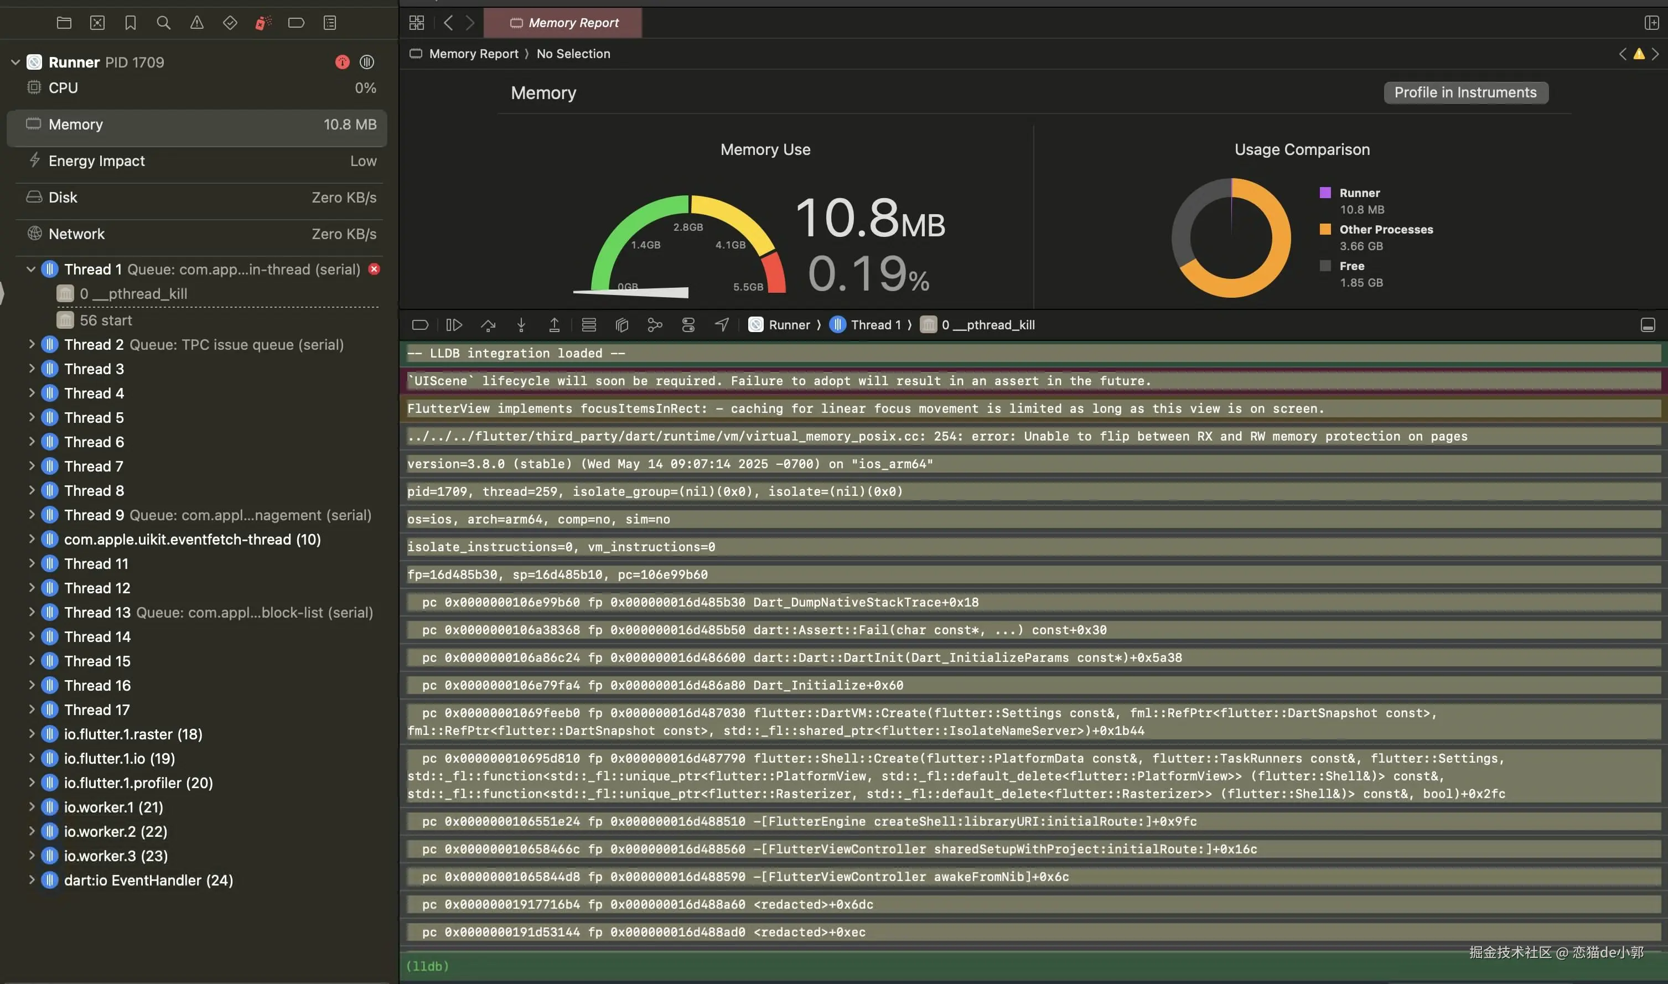Click the Step Over debug icon

(x=488, y=325)
